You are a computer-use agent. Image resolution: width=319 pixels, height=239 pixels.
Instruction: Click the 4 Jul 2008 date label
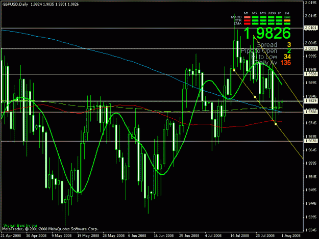coord(213,235)
